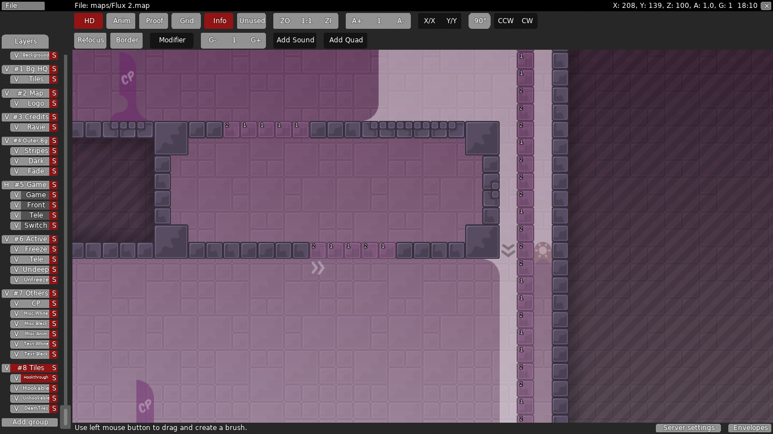Flip brush horizontally with X/X

point(430,21)
